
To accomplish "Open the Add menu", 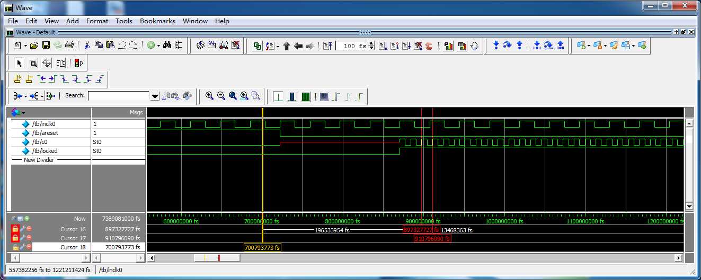I will 73,21.
